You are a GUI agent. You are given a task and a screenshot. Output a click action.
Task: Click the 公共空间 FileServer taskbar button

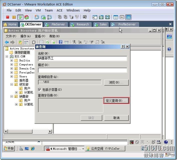[x=105, y=149]
